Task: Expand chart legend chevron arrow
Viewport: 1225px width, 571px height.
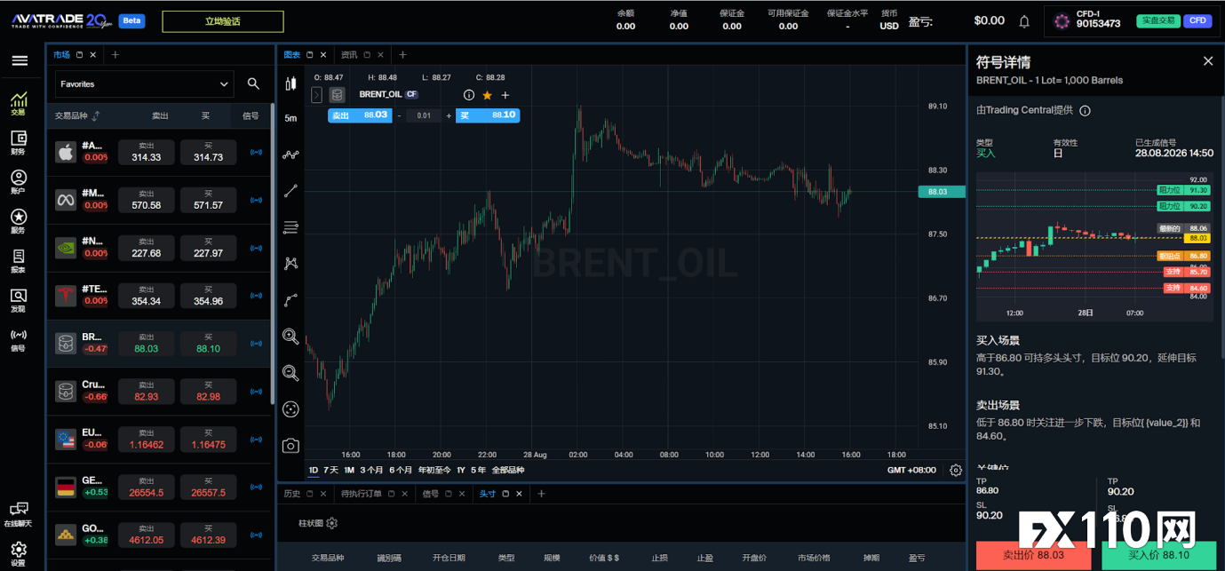Action: (x=317, y=95)
